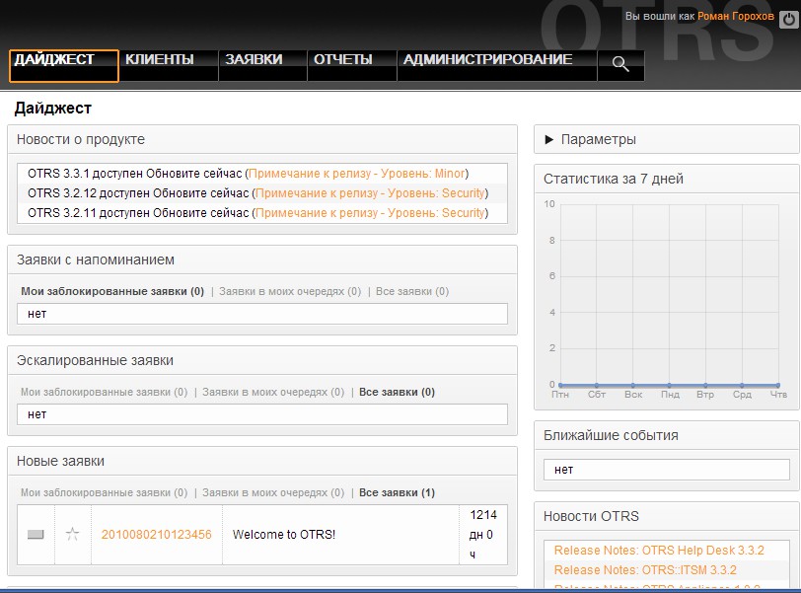Select Мои заблокированные заявки in reminder tickets
This screenshot has height=593, width=801.
(x=112, y=291)
